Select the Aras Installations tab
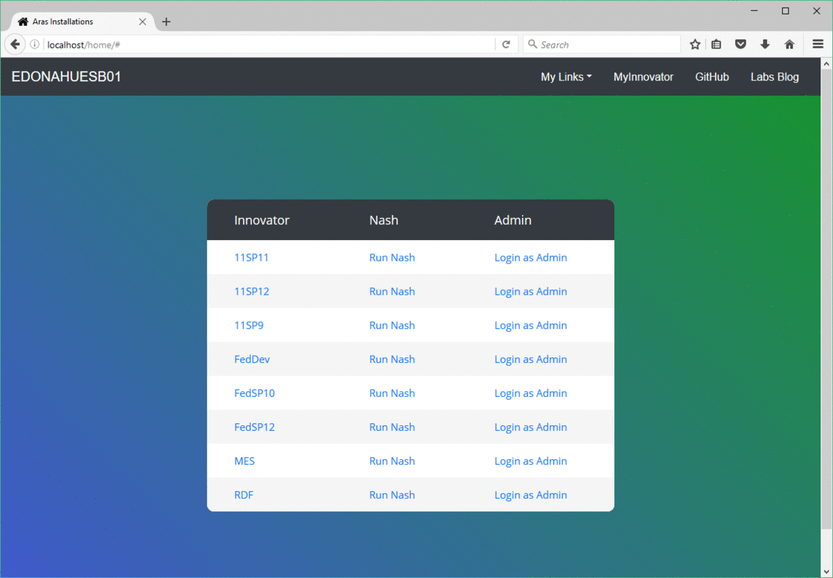The width and height of the screenshot is (833, 578). point(82,22)
